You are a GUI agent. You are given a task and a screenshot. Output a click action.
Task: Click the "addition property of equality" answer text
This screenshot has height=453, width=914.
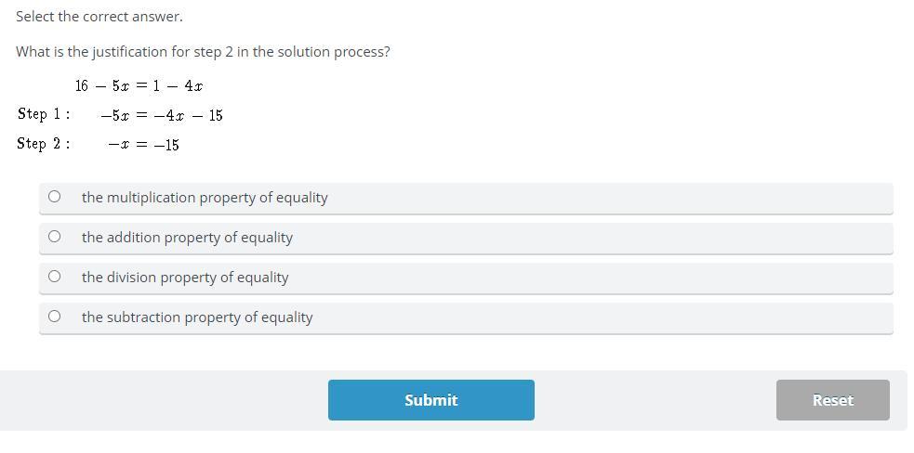pyautogui.click(x=187, y=238)
